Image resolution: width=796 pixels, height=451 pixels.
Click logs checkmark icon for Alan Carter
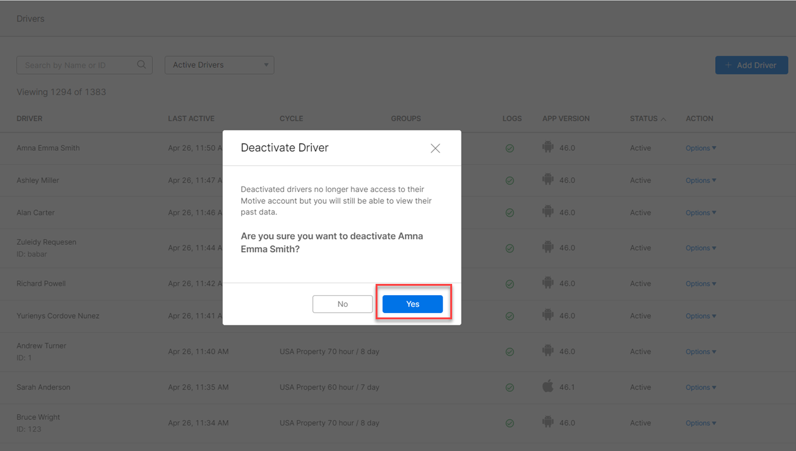click(x=509, y=213)
